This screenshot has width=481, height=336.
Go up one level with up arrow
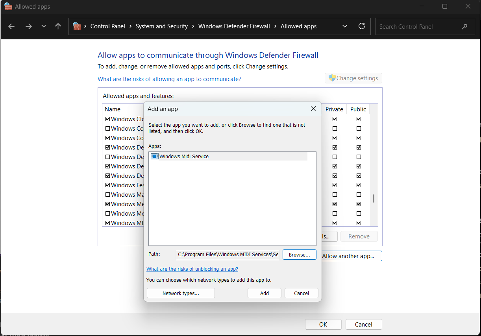(x=58, y=26)
